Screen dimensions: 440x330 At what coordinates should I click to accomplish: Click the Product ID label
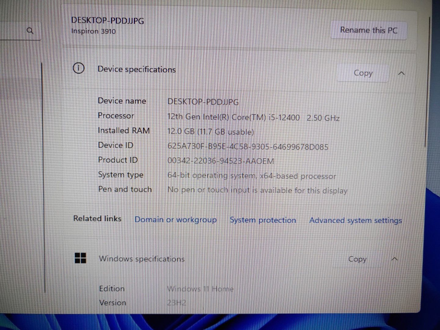click(118, 160)
